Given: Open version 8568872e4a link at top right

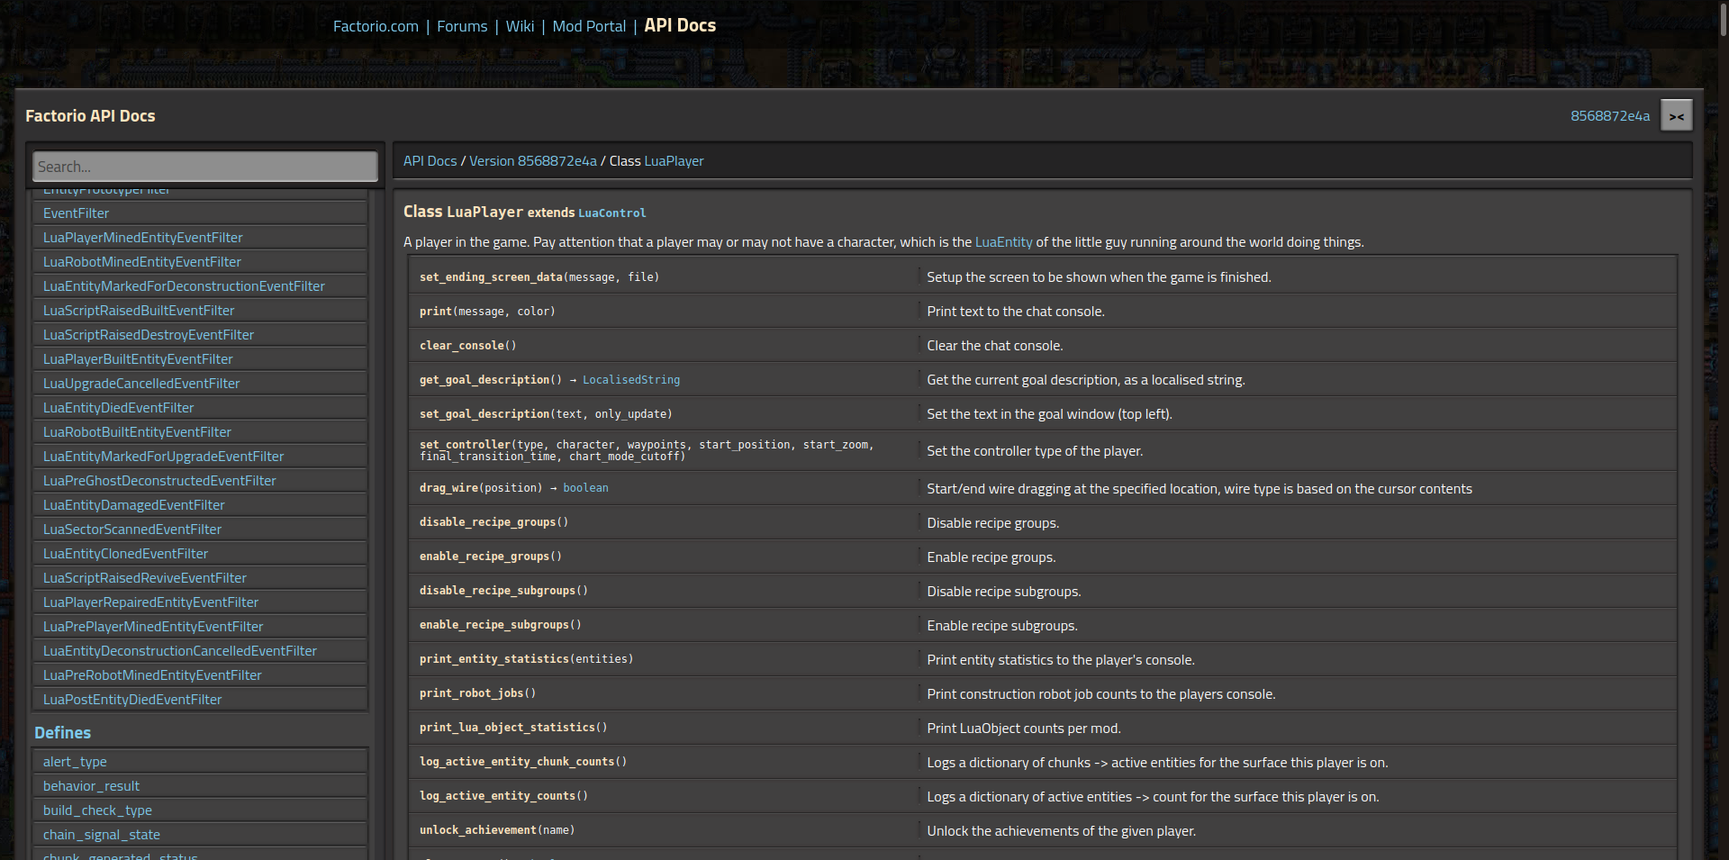Looking at the screenshot, I should click(x=1609, y=116).
